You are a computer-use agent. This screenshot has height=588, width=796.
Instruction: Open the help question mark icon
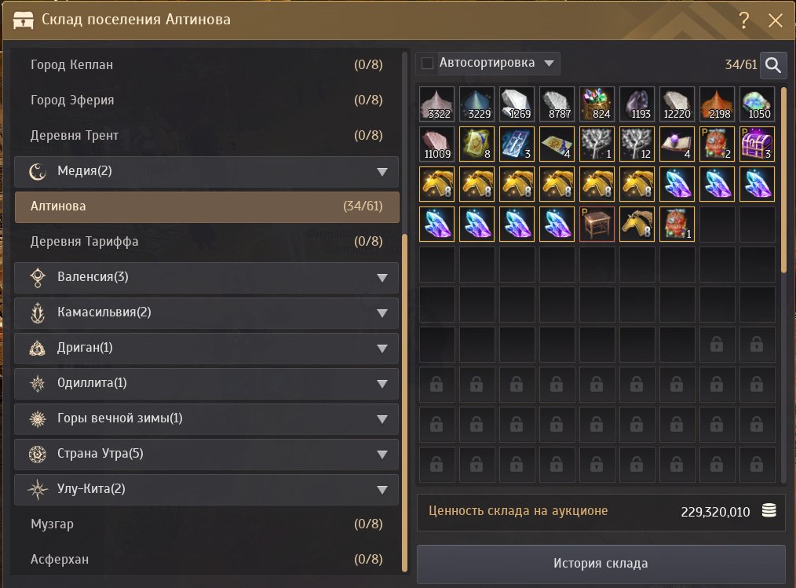pos(743,20)
